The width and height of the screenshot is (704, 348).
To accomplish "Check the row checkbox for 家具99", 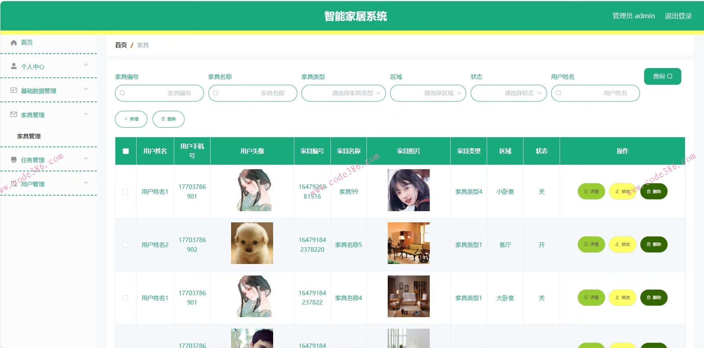I will click(x=125, y=191).
